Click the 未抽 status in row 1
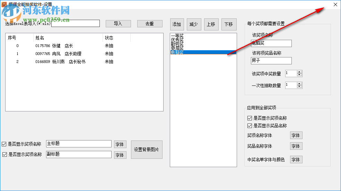 click(x=109, y=54)
